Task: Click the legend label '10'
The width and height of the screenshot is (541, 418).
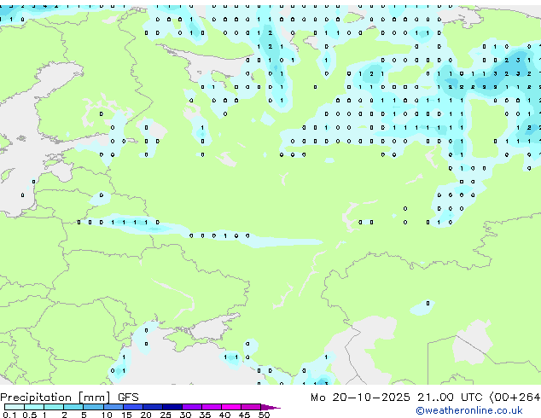Action: point(107,415)
